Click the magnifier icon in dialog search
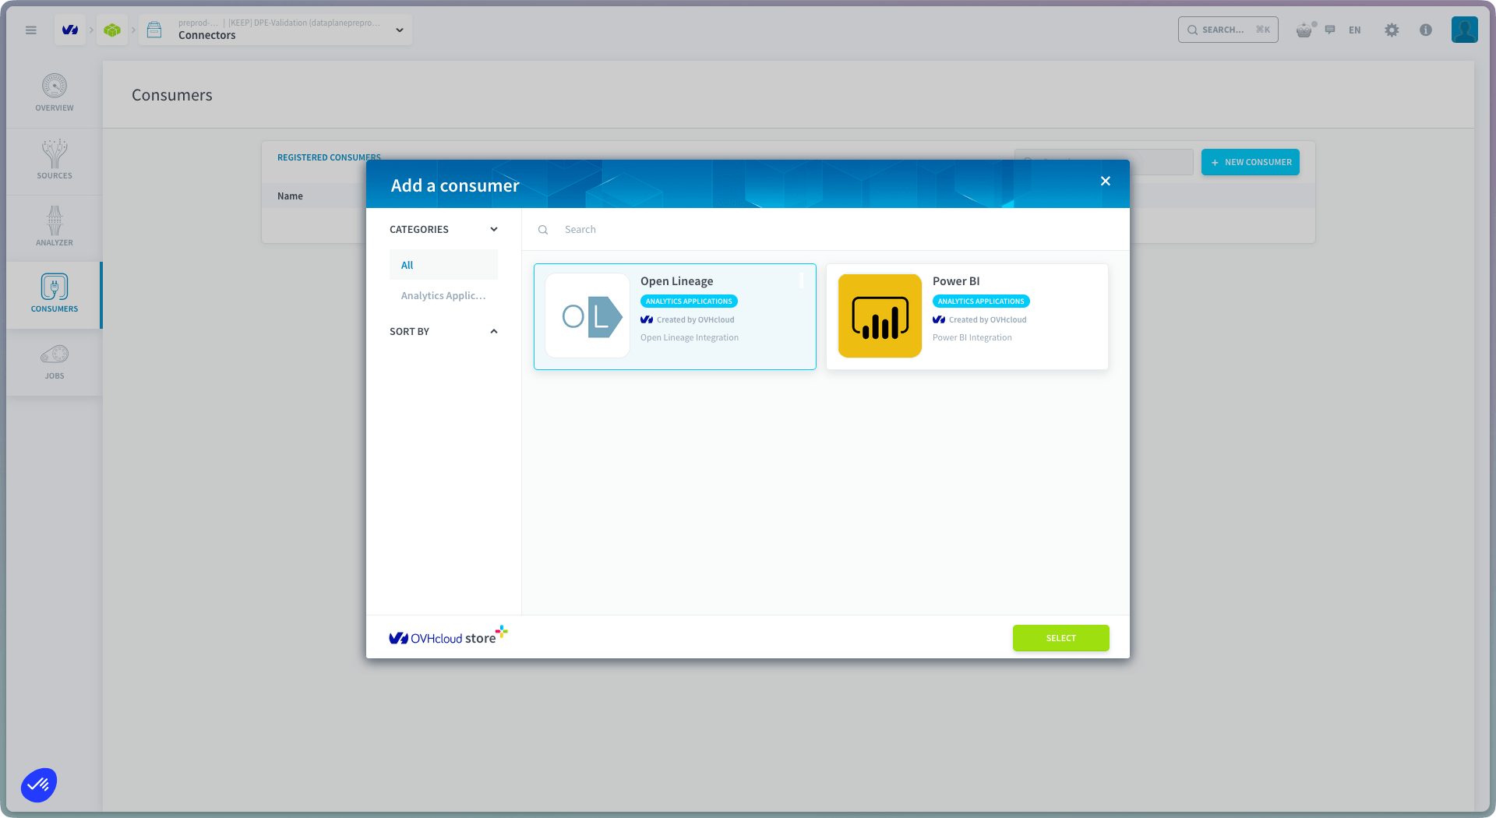The width and height of the screenshot is (1496, 818). [x=543, y=230]
